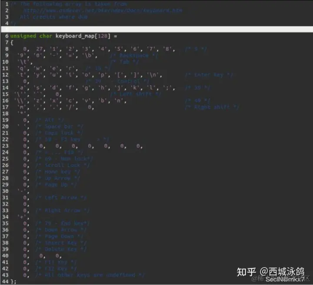The image size is (313, 285).
Task: Click the 'Home key' comment on line 27
Action: pyautogui.click(x=57, y=172)
